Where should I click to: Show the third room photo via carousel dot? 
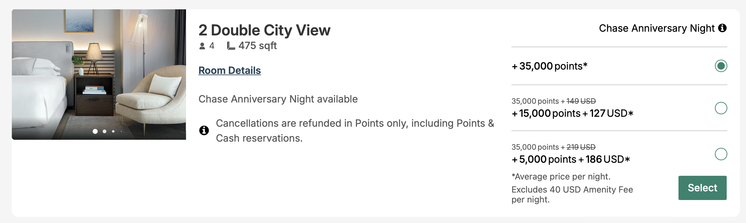point(113,131)
